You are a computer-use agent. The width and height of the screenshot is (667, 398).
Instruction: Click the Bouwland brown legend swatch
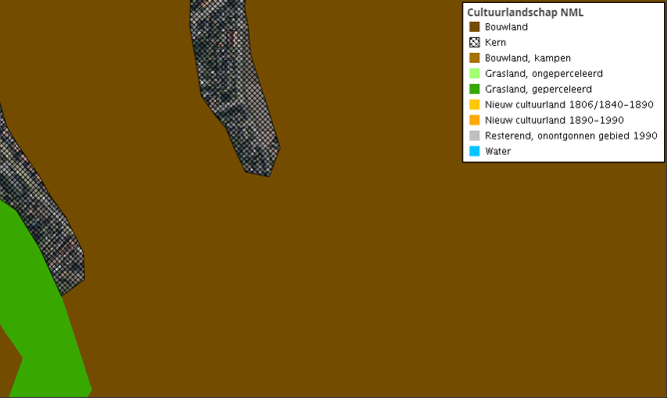pos(474,27)
